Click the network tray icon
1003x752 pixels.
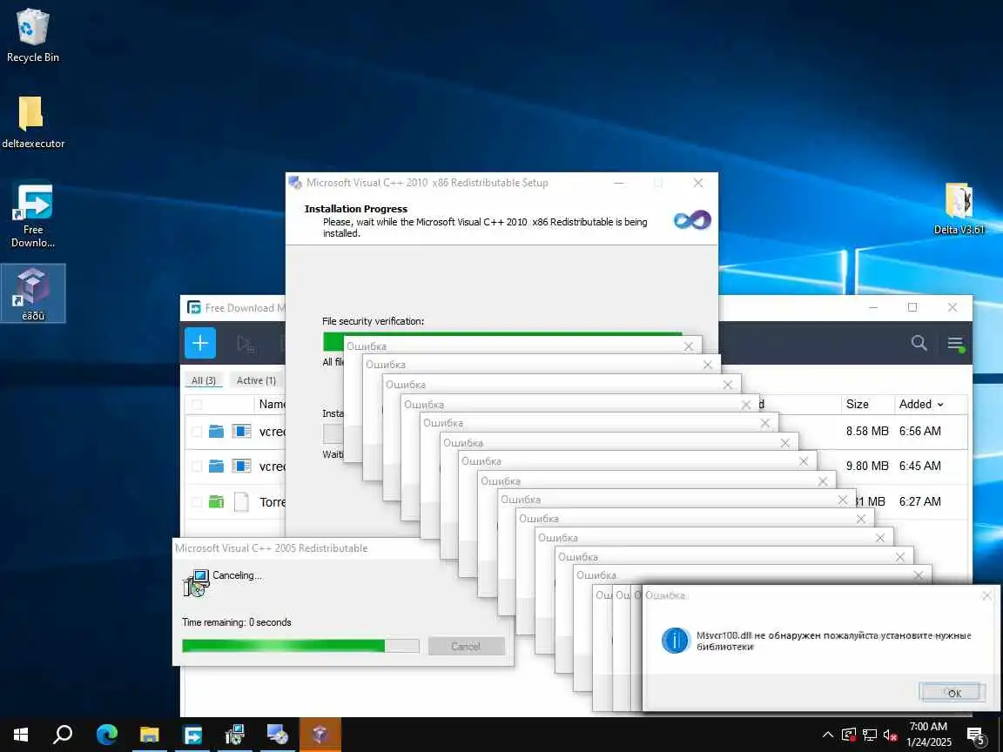pyautogui.click(x=869, y=735)
